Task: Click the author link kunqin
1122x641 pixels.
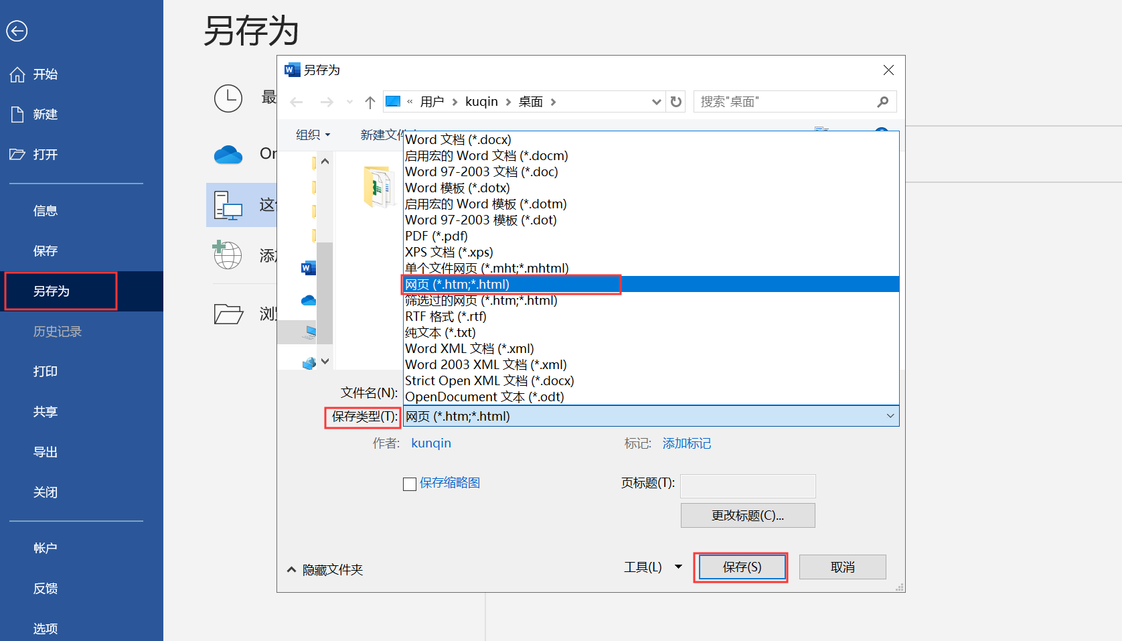Action: [x=431, y=443]
